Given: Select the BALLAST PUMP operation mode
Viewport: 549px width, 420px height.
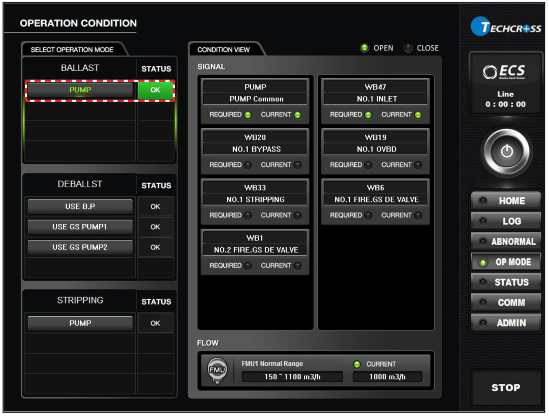Looking at the screenshot, I should [x=80, y=90].
